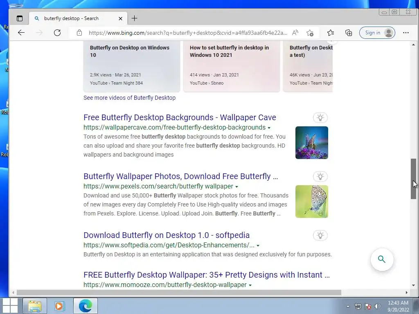Open Edge Settings and more menu
Viewport: 419px width, 314px height.
click(405, 33)
